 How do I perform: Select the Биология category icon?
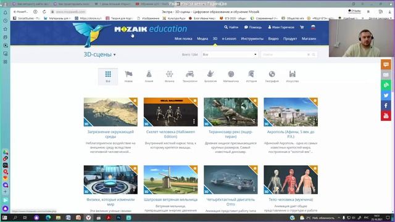click(x=210, y=76)
